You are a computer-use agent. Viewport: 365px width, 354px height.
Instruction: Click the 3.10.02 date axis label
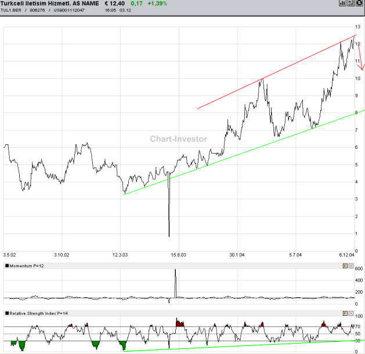62,255
